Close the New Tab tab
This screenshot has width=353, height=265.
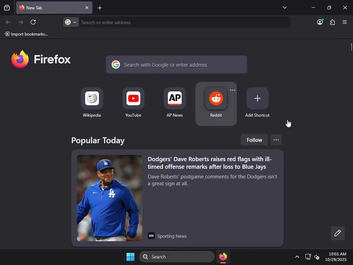[x=87, y=8]
